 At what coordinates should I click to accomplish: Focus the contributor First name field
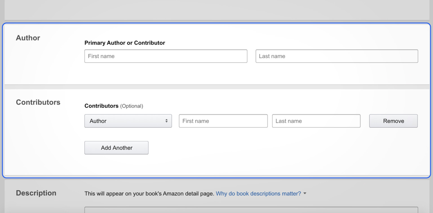[x=223, y=121]
